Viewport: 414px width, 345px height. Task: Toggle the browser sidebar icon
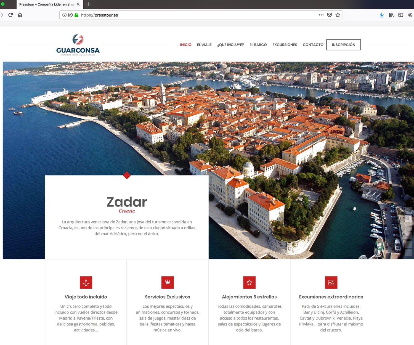pos(400,15)
